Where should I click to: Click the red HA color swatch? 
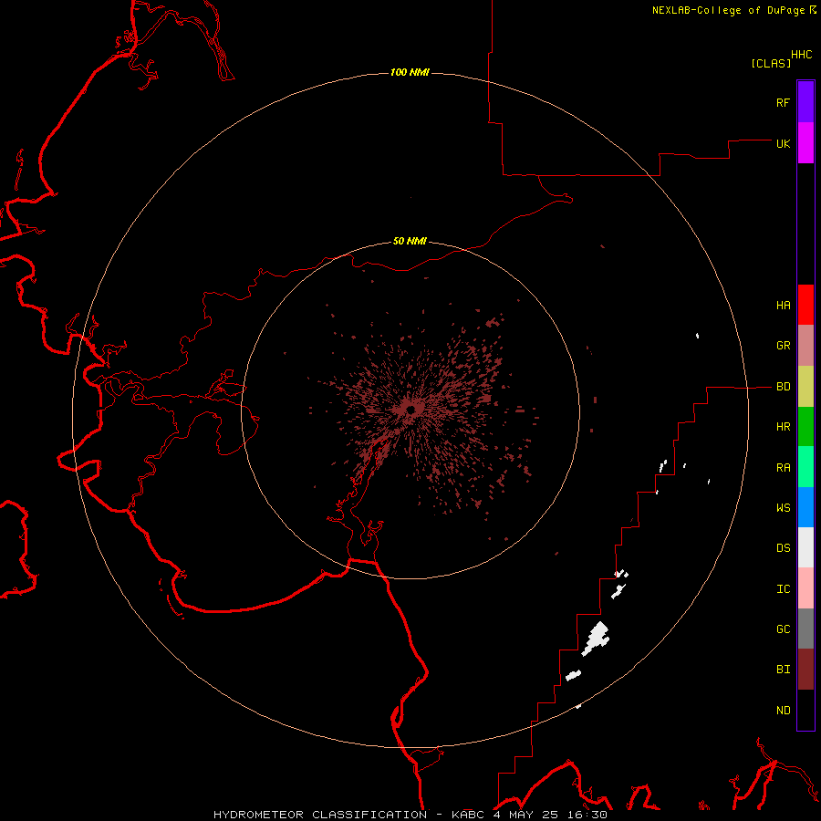(x=805, y=305)
